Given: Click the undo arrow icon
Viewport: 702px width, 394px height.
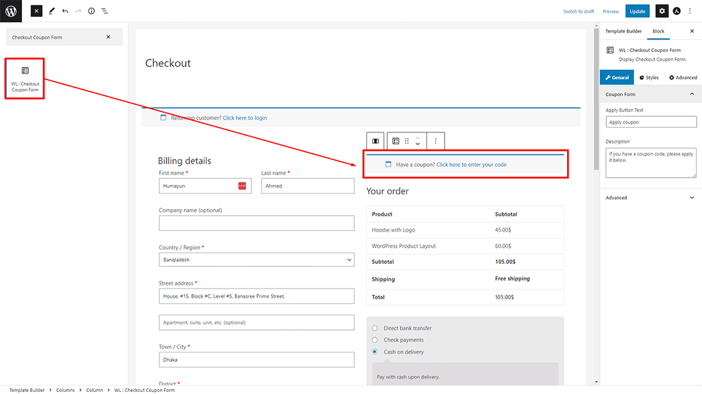Looking at the screenshot, I should (65, 11).
